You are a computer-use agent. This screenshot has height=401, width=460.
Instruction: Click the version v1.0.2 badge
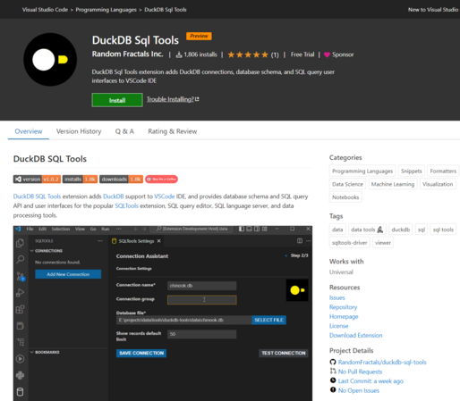37,179
